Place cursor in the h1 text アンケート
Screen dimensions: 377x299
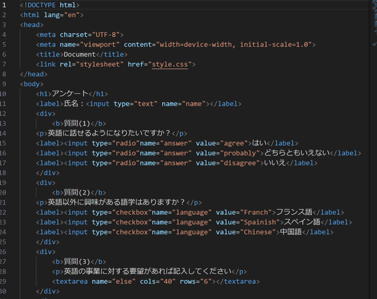click(70, 94)
